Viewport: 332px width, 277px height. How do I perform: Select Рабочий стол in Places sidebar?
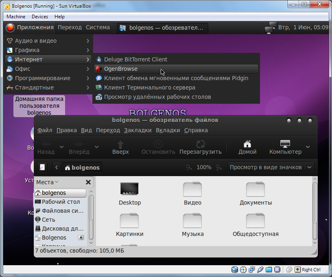(x=61, y=202)
